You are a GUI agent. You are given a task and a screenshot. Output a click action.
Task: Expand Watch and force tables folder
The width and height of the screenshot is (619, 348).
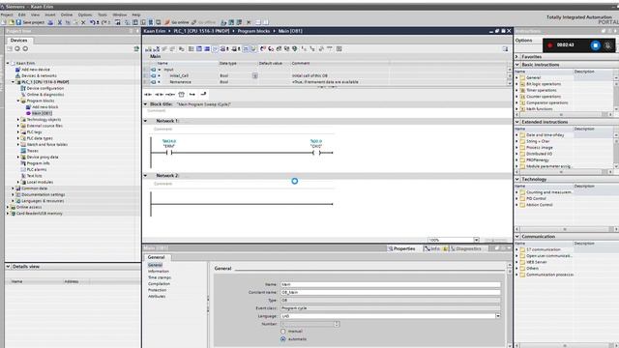tap(18, 145)
